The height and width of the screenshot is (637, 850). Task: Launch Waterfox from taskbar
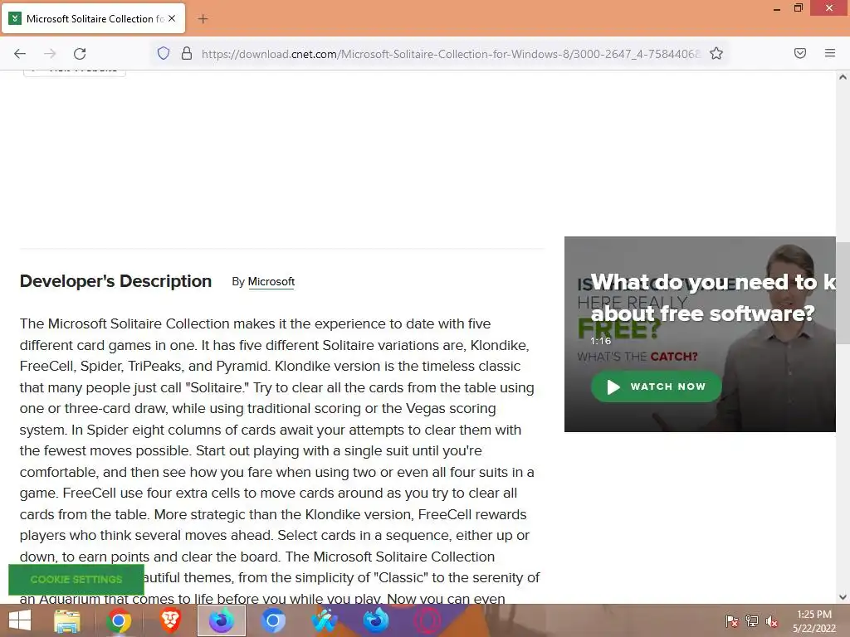(x=325, y=620)
